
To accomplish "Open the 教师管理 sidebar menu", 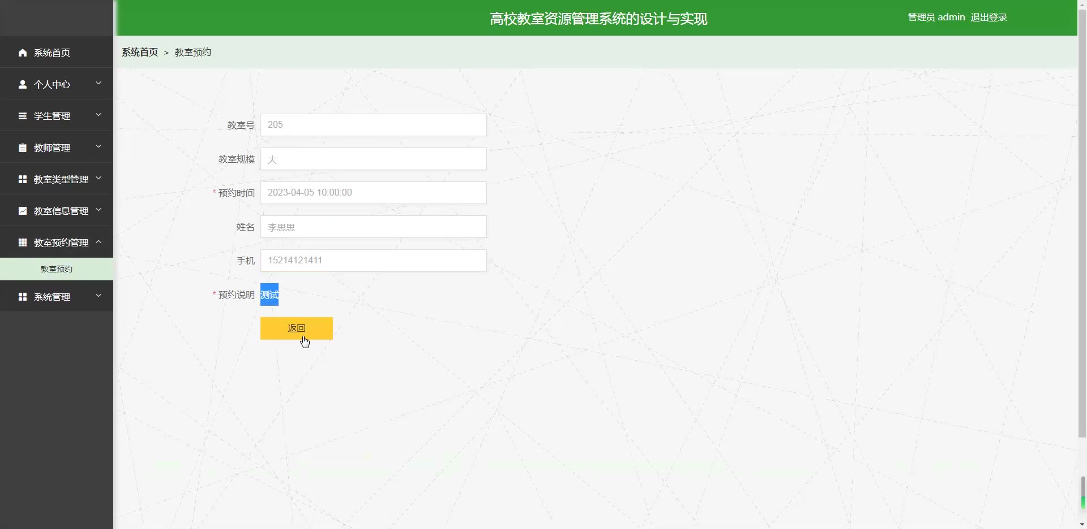I will (57, 148).
